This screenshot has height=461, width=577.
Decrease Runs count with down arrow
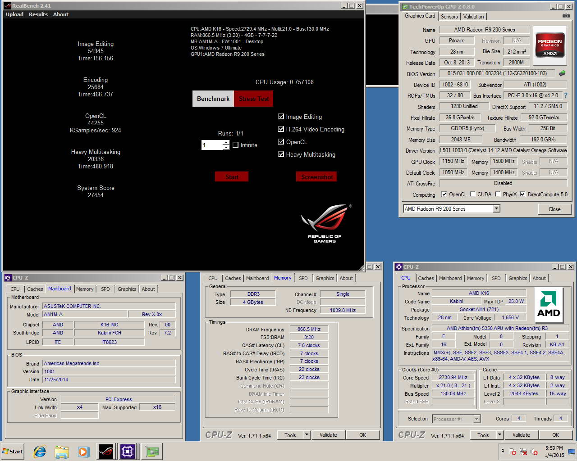pyautogui.click(x=226, y=147)
